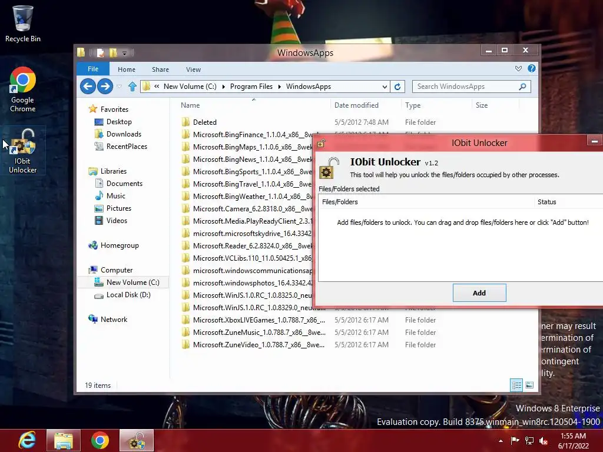This screenshot has height=452, width=603.
Task: Select Homegroup in navigation pane
Action: coord(119,245)
